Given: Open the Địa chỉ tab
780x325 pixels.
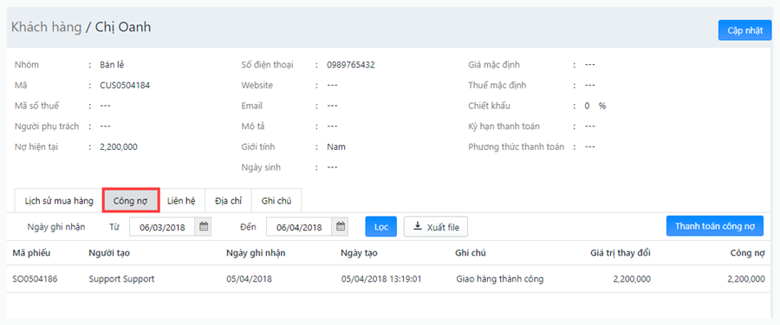Looking at the screenshot, I should 228,201.
